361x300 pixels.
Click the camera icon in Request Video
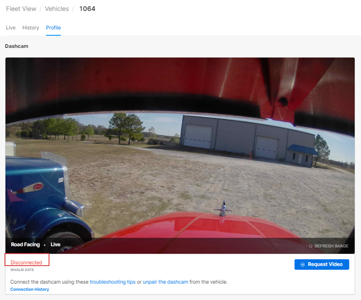[303, 264]
